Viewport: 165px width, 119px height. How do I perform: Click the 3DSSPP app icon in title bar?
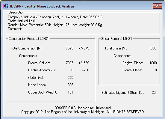pyautogui.click(x=6, y=6)
